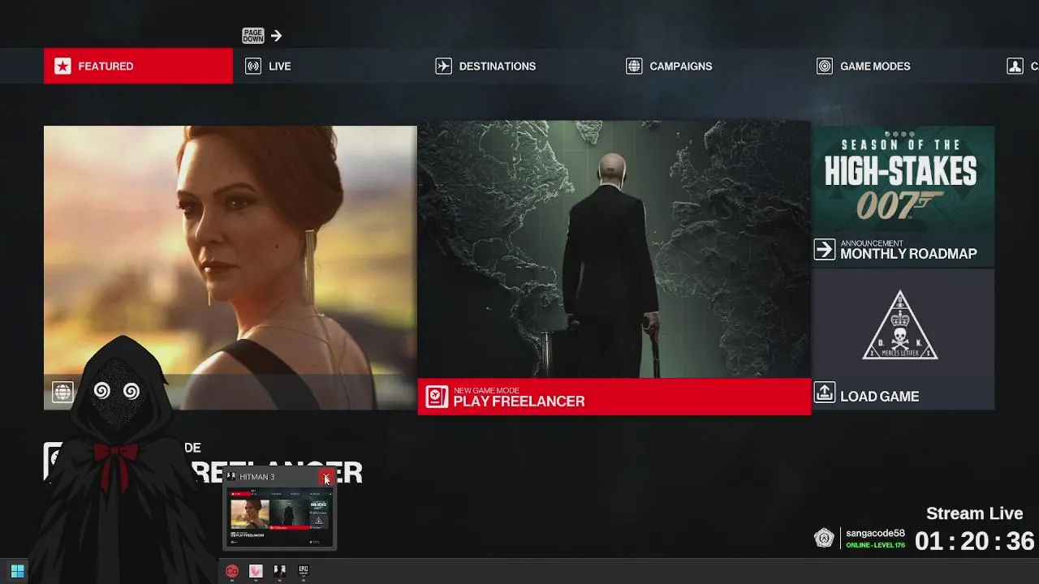Click the upload icon beside Load Game
Viewport: 1039px width, 584px height.
(x=824, y=393)
